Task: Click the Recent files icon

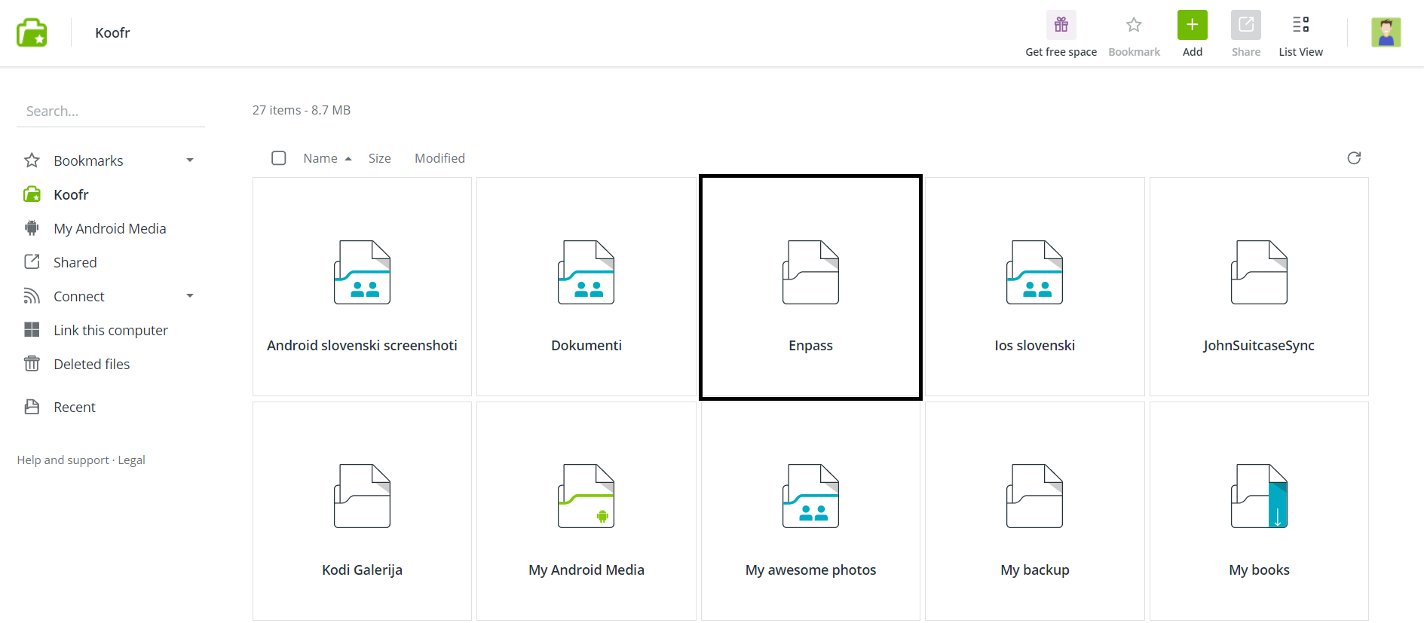Action: tap(32, 407)
